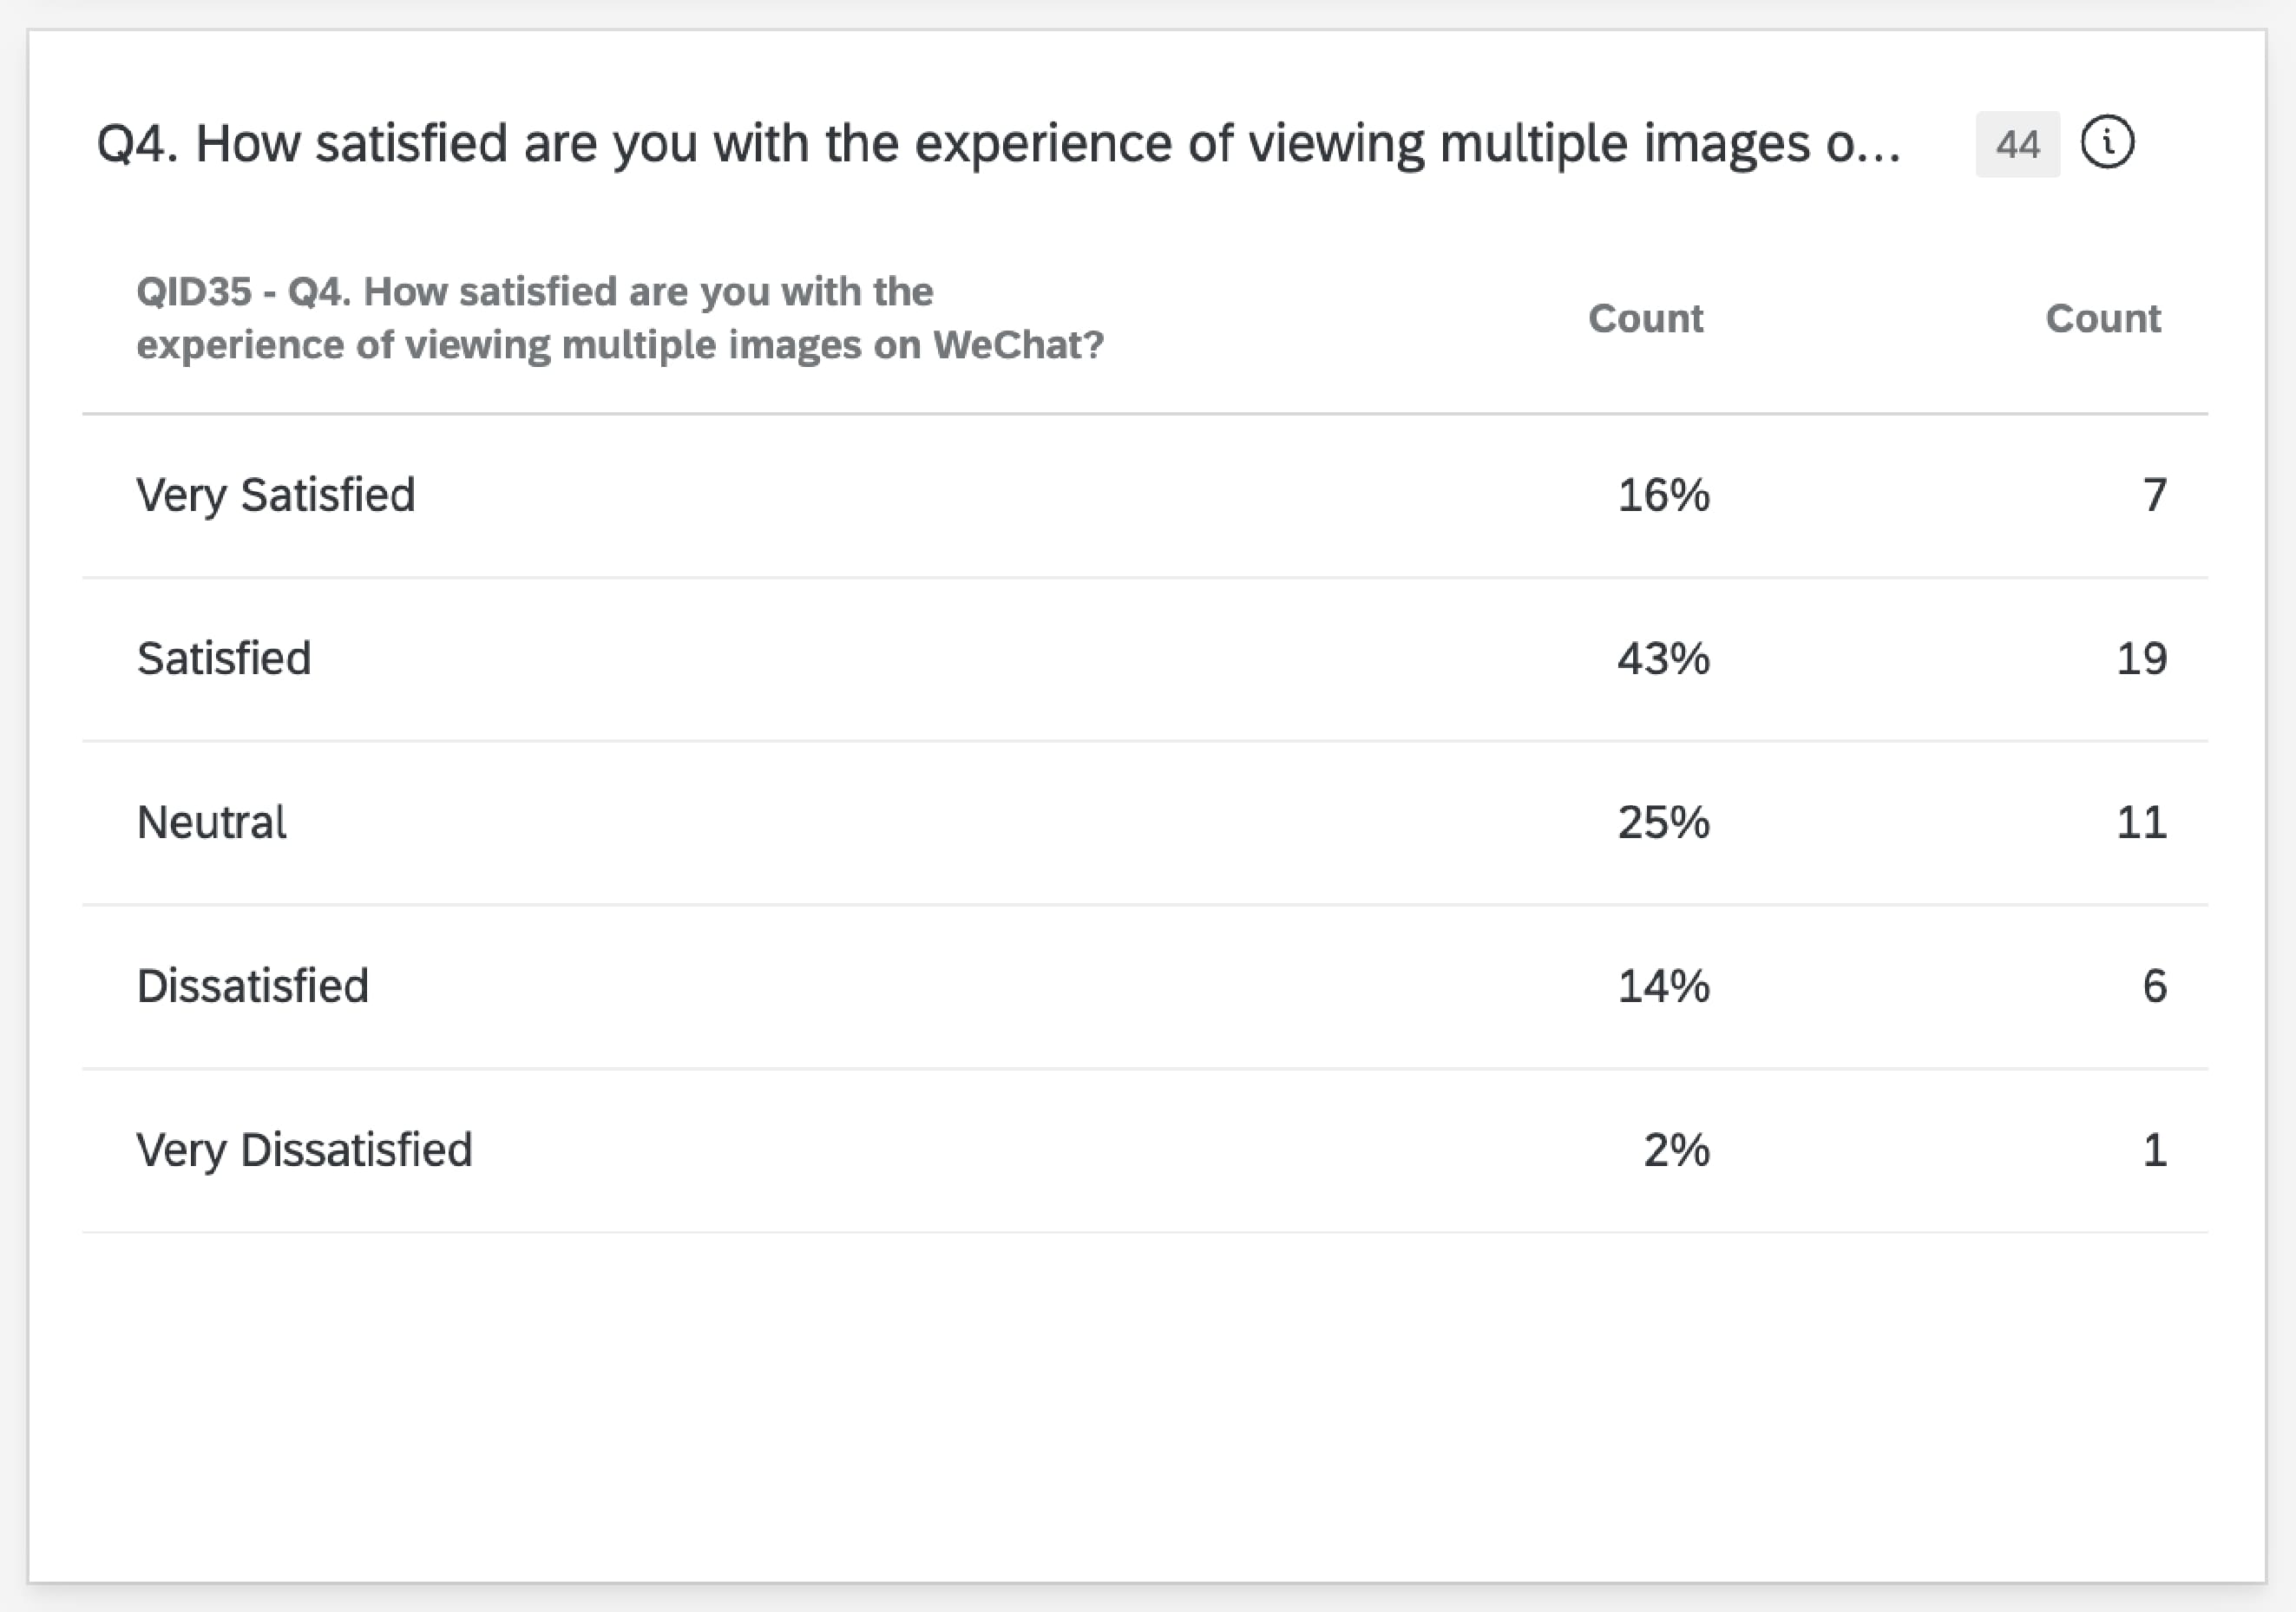Click the 14% percentage cell
This screenshot has width=2296, height=1612.
[1663, 986]
